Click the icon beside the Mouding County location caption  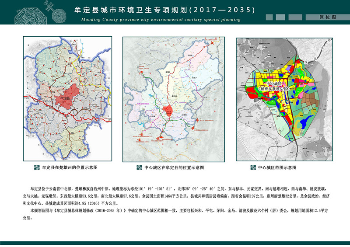pos(140,167)
